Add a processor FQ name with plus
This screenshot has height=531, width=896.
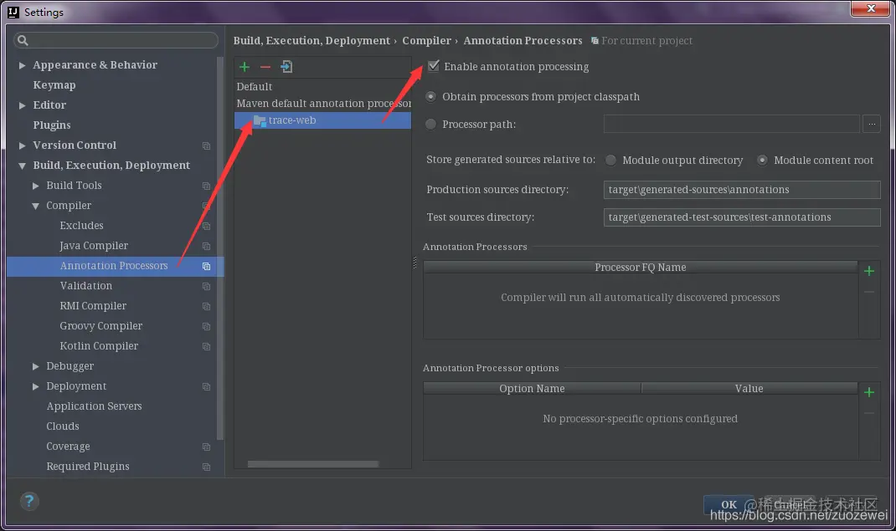(869, 271)
